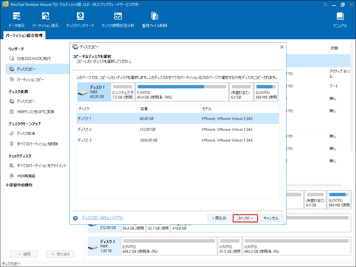Click the 512.00 GB capacity cell

[x=148, y=129]
